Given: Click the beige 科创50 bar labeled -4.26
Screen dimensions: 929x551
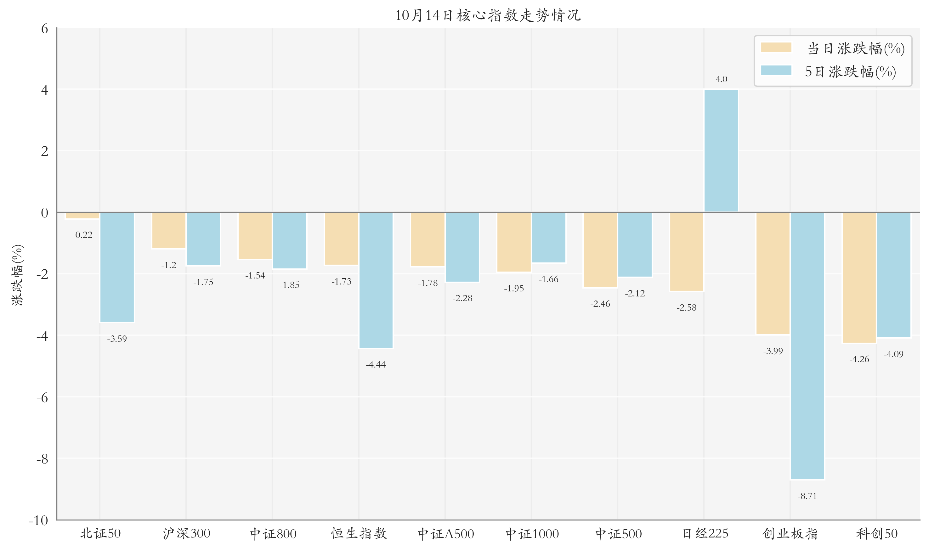Looking at the screenshot, I should point(859,277).
